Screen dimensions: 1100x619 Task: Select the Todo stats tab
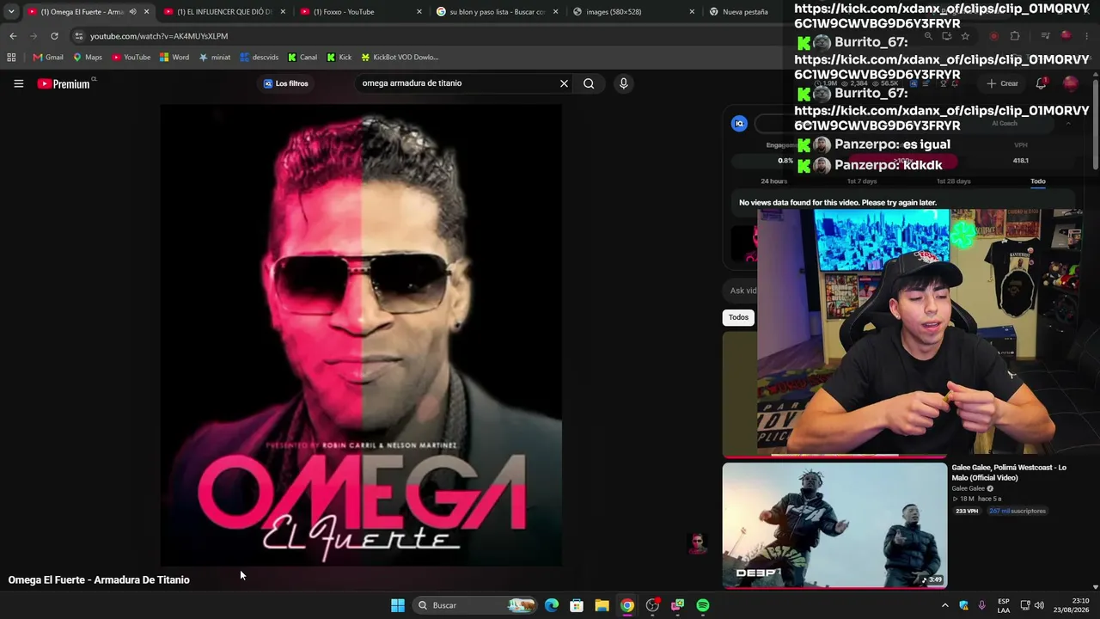tap(1038, 181)
